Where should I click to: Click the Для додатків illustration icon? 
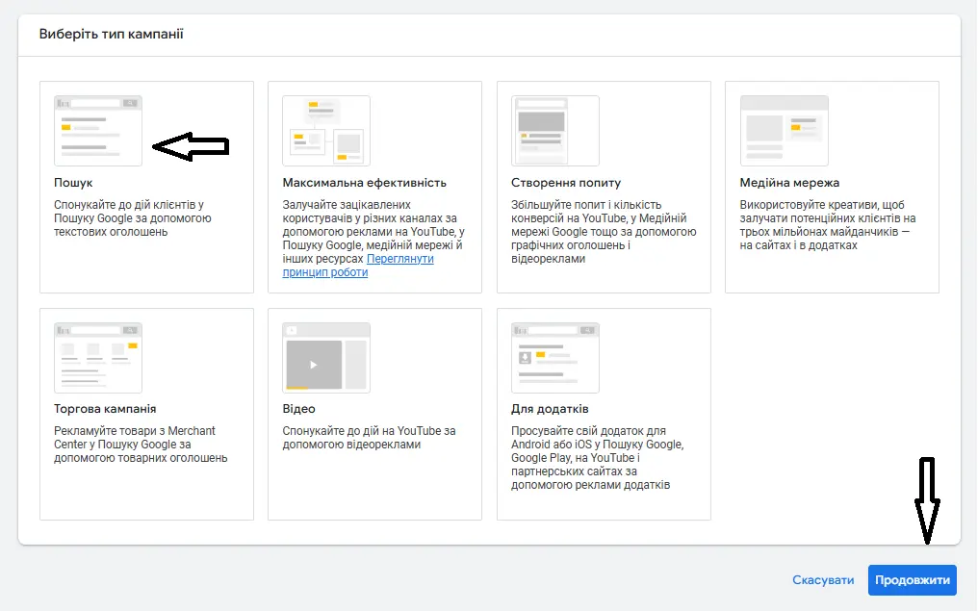point(554,357)
